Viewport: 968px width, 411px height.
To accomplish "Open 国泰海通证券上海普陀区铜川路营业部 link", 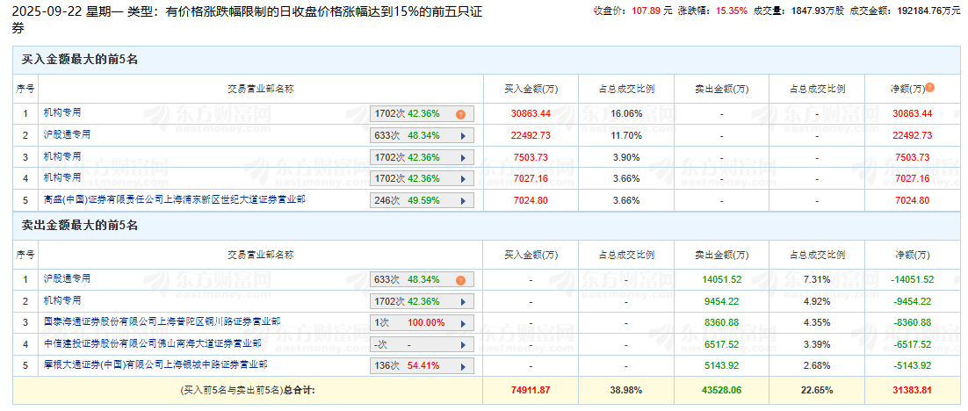I will tap(163, 321).
